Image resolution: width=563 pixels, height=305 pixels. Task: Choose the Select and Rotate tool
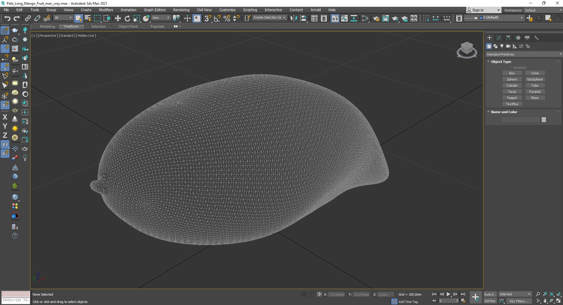click(127, 18)
